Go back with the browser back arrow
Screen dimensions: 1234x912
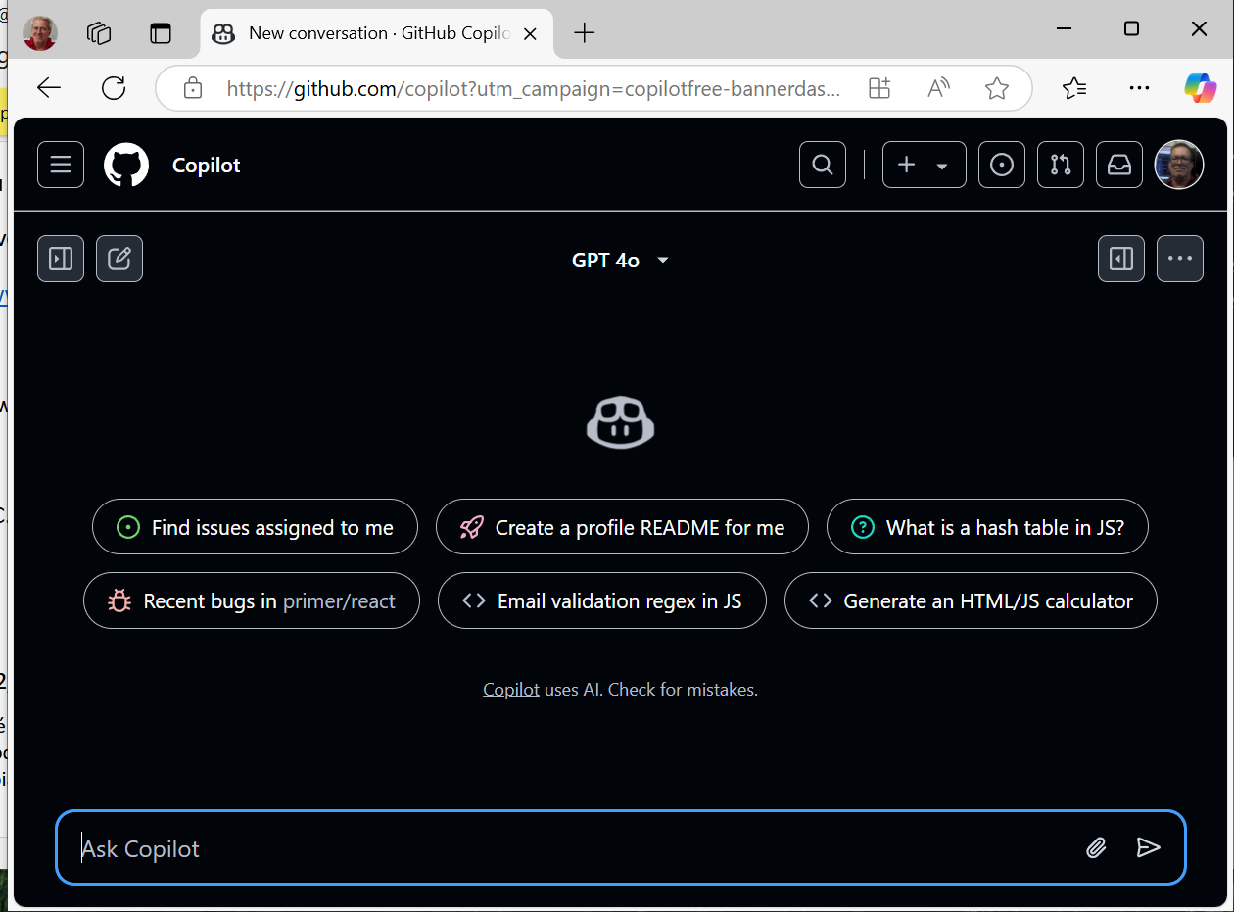(x=49, y=88)
